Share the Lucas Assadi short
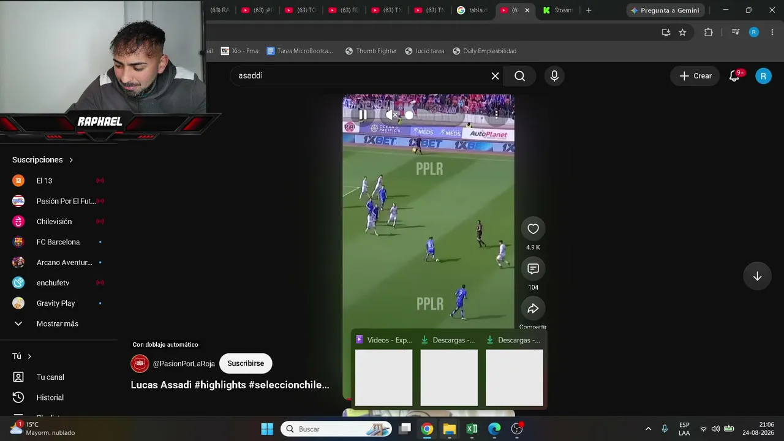This screenshot has height=441, width=784. coord(533,309)
